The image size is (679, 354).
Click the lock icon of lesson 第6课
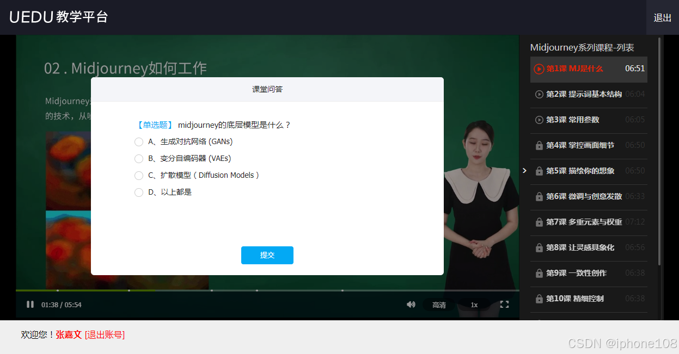pyautogui.click(x=540, y=196)
